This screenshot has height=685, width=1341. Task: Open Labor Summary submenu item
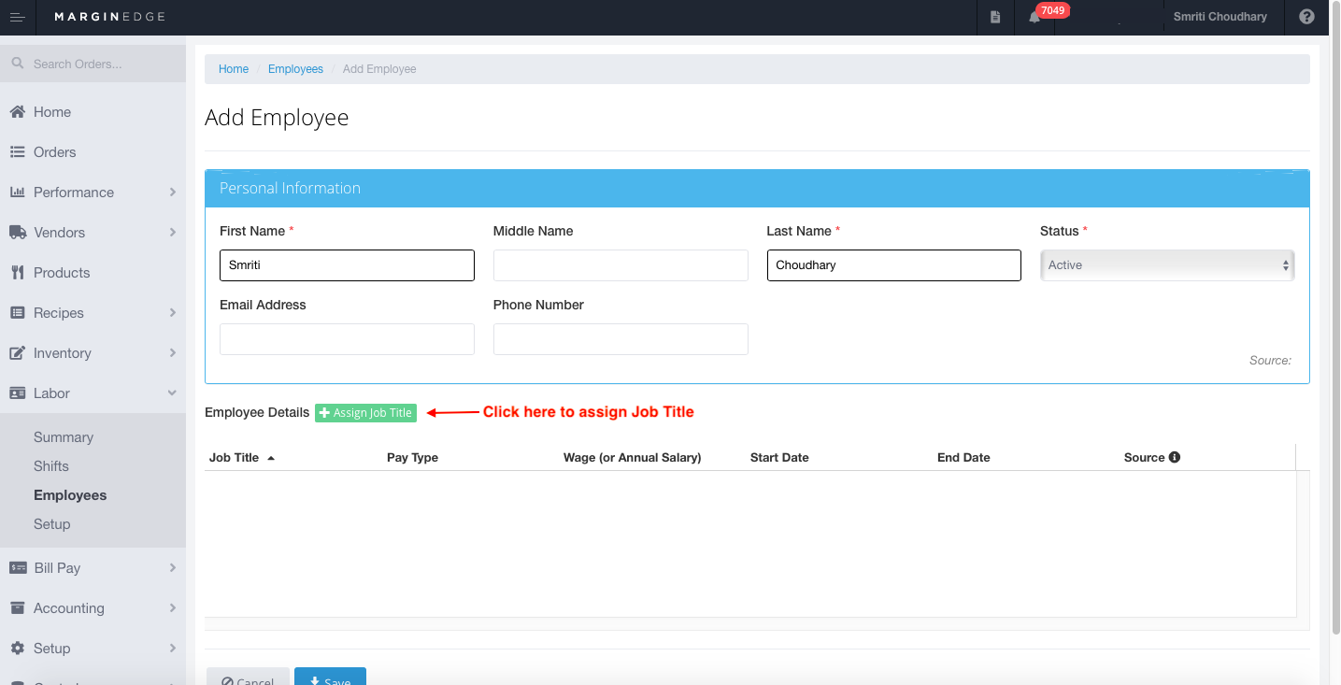64,437
